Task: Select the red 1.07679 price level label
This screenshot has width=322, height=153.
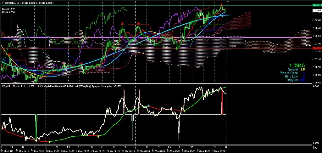Action: coord(317,48)
